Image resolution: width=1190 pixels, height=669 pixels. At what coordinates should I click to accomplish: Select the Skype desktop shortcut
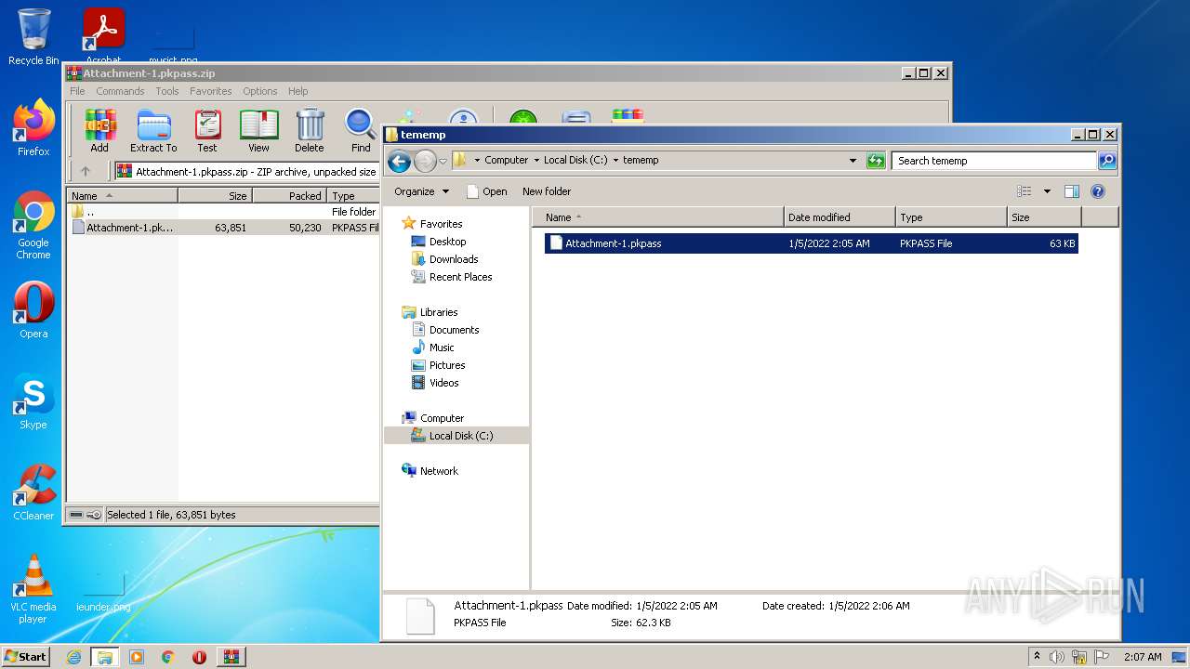pos(33,401)
